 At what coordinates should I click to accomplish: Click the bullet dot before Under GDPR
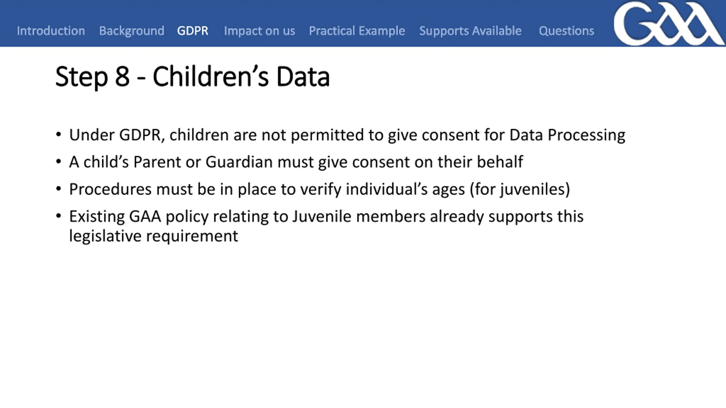[x=58, y=134]
